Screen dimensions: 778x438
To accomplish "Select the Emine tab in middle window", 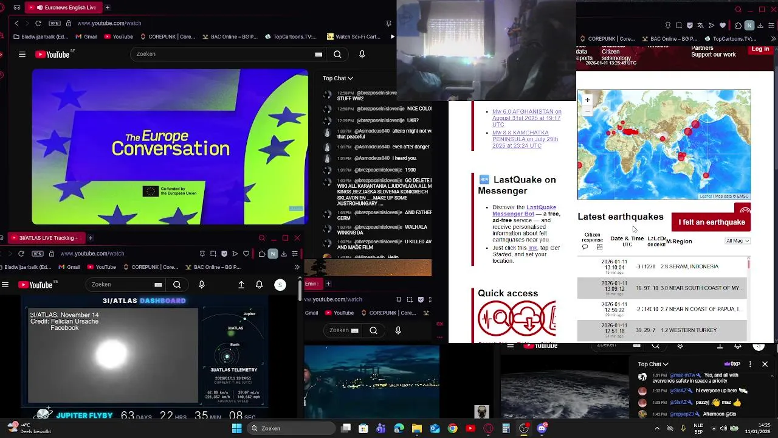I will point(313,283).
